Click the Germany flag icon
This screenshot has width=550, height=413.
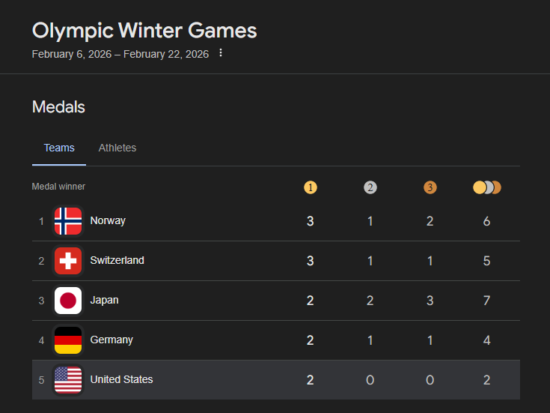[x=68, y=340]
